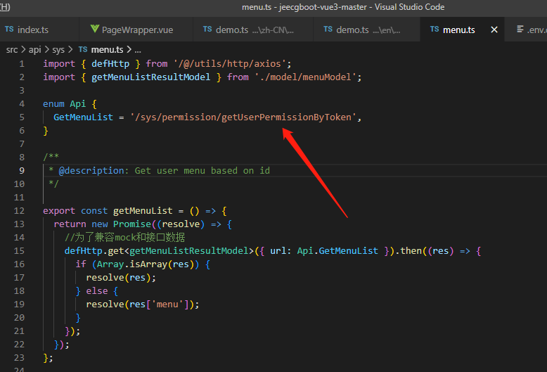Click line number 9 in gutter
This screenshot has height=372, width=547.
pyautogui.click(x=22, y=171)
